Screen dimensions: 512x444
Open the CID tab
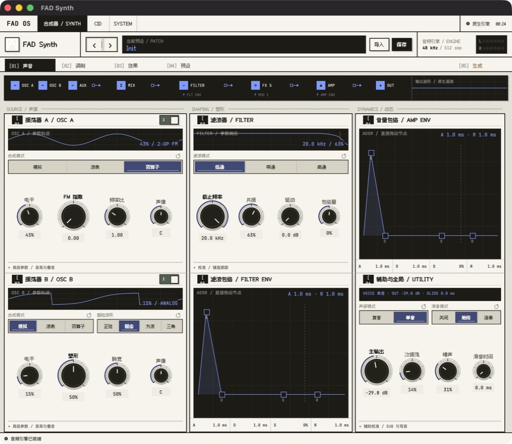click(98, 24)
